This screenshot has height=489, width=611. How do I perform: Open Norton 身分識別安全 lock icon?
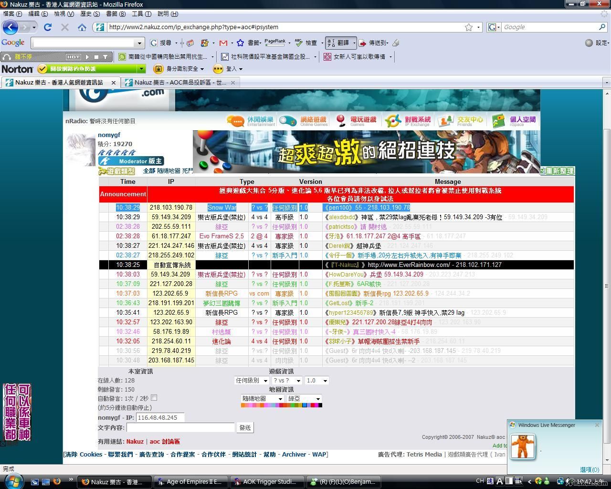158,69
